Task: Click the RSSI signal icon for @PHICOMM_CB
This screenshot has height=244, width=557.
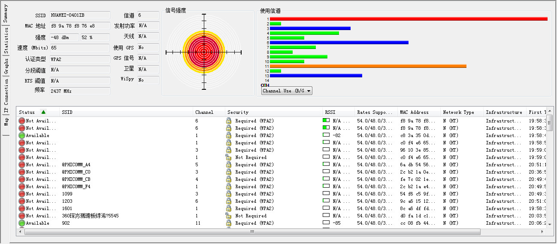Action: tap(326, 179)
